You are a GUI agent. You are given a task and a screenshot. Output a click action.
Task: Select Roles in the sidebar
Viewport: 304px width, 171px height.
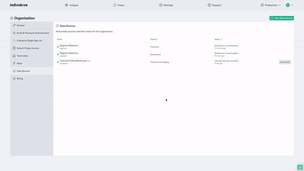[32, 63]
